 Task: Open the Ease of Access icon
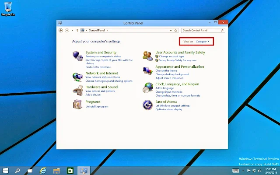point(147,105)
